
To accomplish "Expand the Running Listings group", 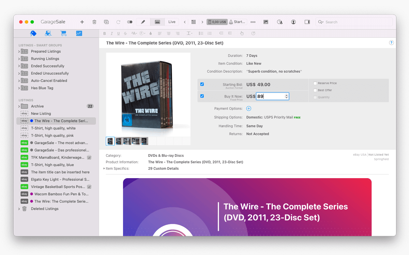I will click(x=19, y=59).
